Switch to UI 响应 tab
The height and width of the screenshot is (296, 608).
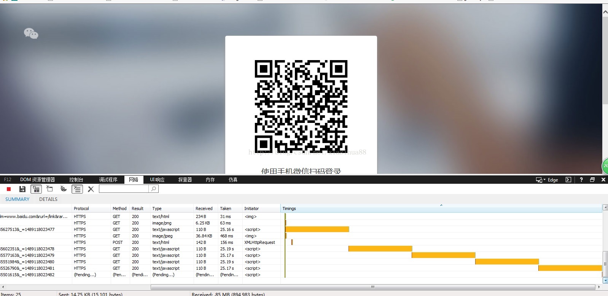click(157, 180)
